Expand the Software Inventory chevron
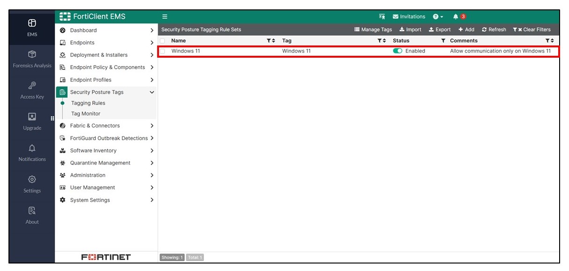569x271 pixels. tap(152, 151)
